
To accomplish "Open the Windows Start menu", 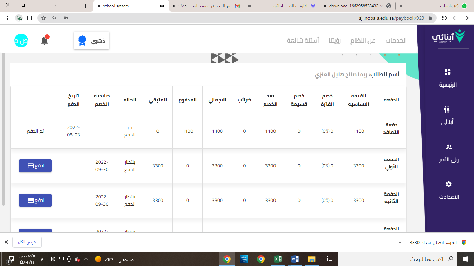I will (x=466, y=259).
